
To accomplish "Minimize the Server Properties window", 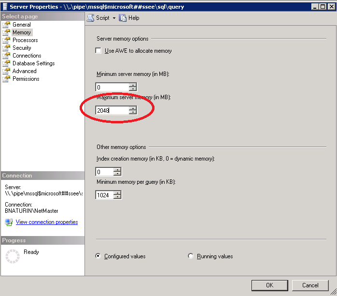I will click(315, 7).
